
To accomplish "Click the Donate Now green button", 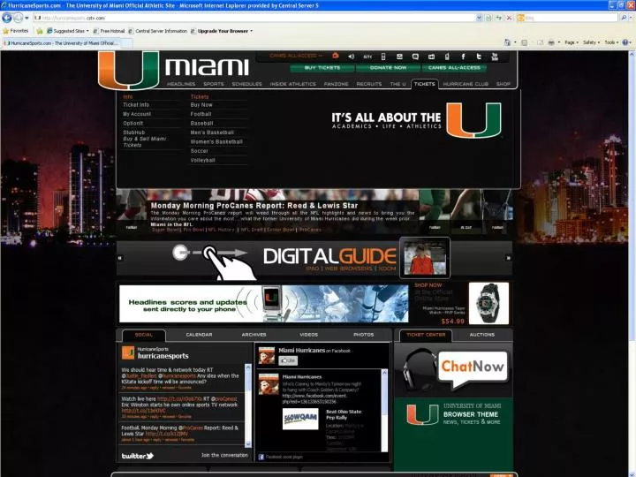I will pyautogui.click(x=388, y=68).
